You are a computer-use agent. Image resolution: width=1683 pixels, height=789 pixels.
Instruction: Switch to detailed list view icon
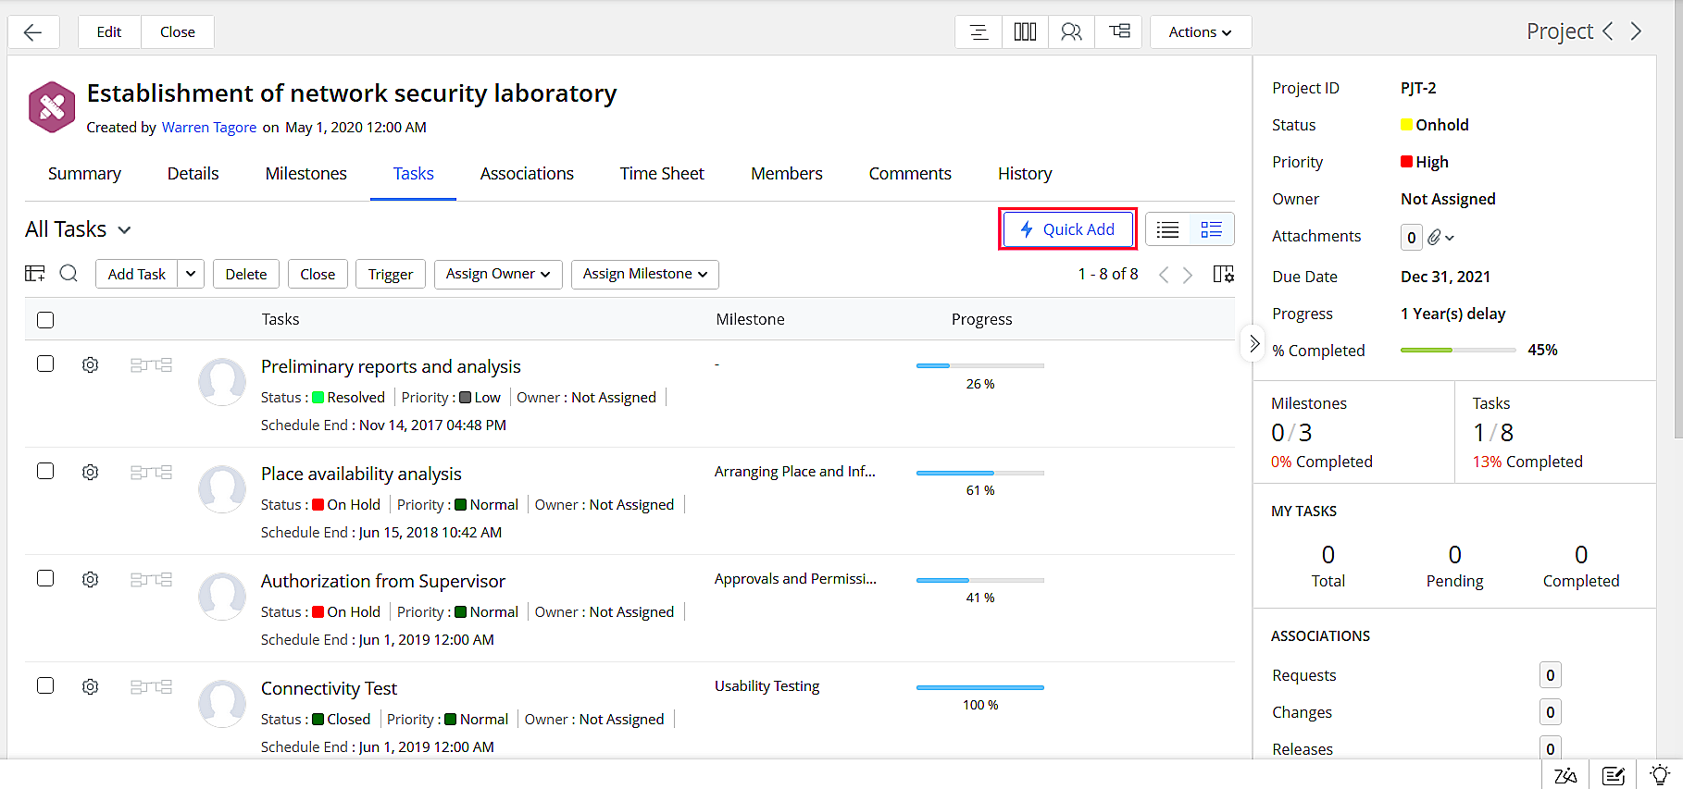(x=1211, y=229)
